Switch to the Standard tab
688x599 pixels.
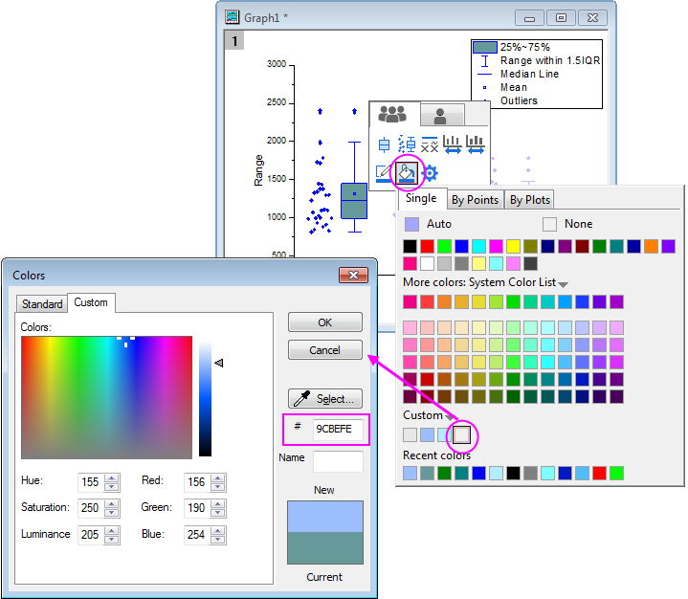(x=42, y=304)
